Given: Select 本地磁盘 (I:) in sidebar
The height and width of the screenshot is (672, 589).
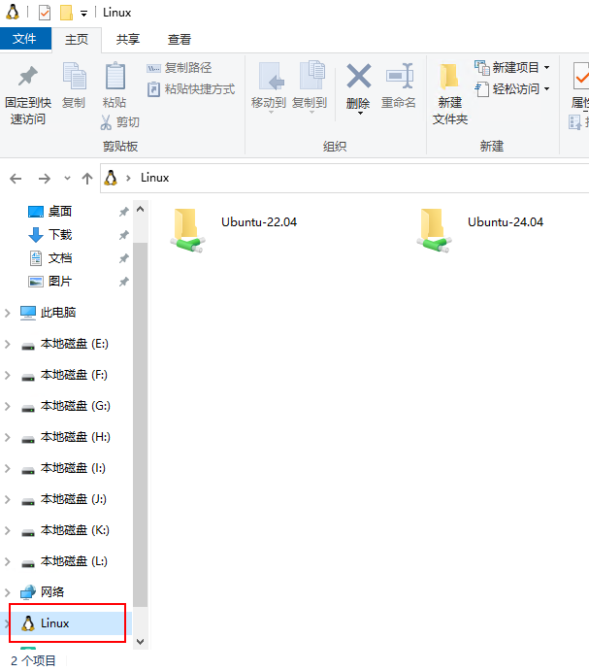Looking at the screenshot, I should [73, 468].
